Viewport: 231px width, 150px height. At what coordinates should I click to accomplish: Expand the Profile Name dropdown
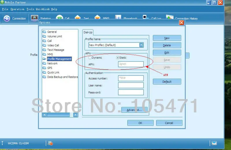point(141,45)
